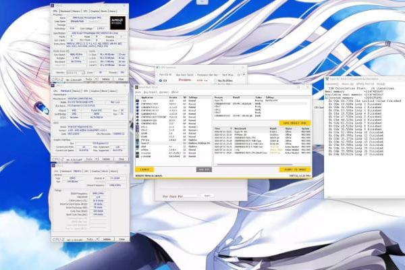Click the processor Name field in CPU-Z
The height and width of the screenshot is (270, 405).
pyautogui.click(x=88, y=18)
